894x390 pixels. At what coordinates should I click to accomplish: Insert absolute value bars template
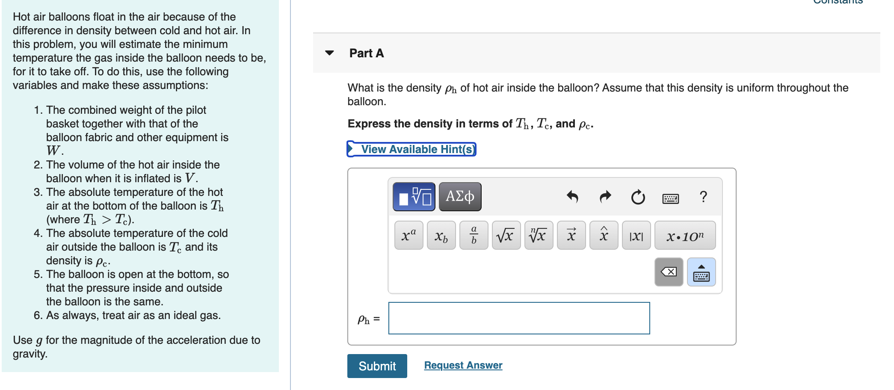[x=636, y=235]
